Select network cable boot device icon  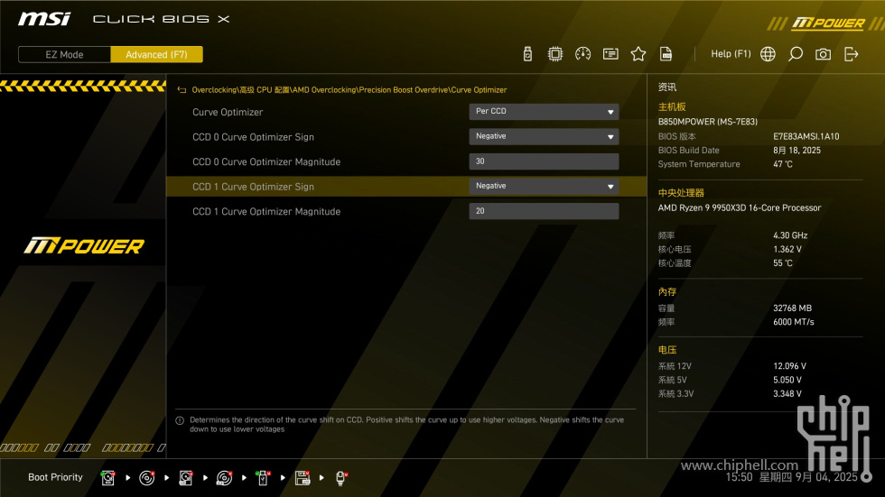click(x=341, y=478)
